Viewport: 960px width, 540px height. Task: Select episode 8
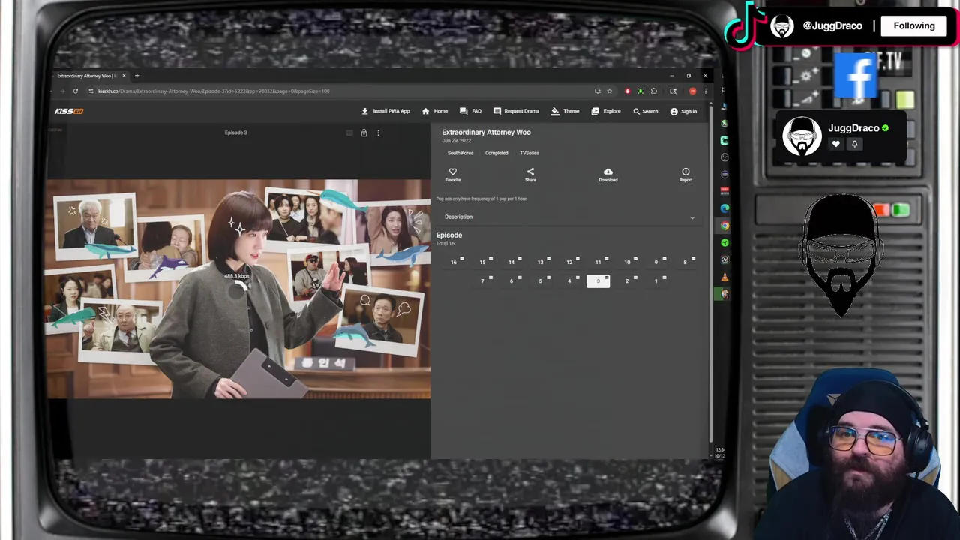click(685, 262)
